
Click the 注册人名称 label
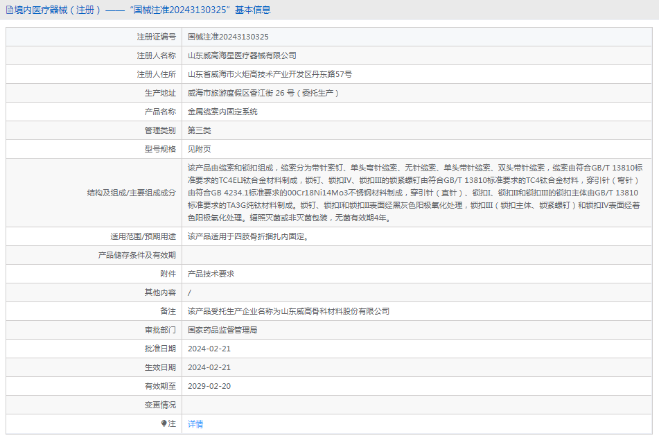(157, 55)
